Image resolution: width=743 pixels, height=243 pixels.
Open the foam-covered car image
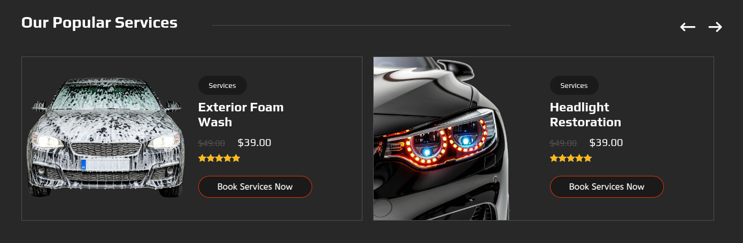[106, 138]
